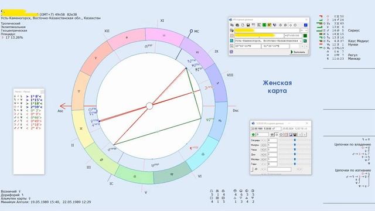
Task: Click the Тропический setting label
Action: [11, 23]
